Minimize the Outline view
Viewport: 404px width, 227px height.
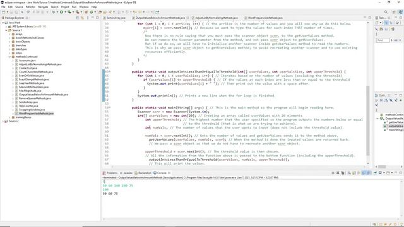click(x=396, y=95)
